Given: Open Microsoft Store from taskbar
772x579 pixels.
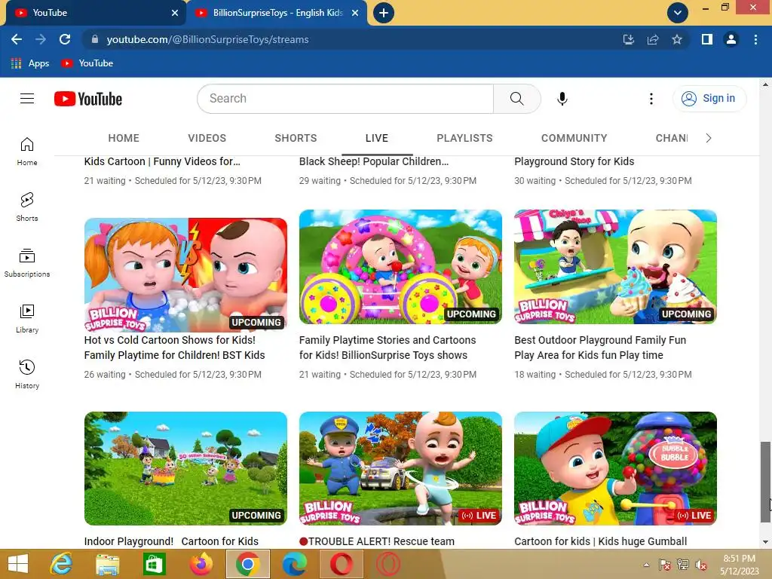Looking at the screenshot, I should point(154,564).
